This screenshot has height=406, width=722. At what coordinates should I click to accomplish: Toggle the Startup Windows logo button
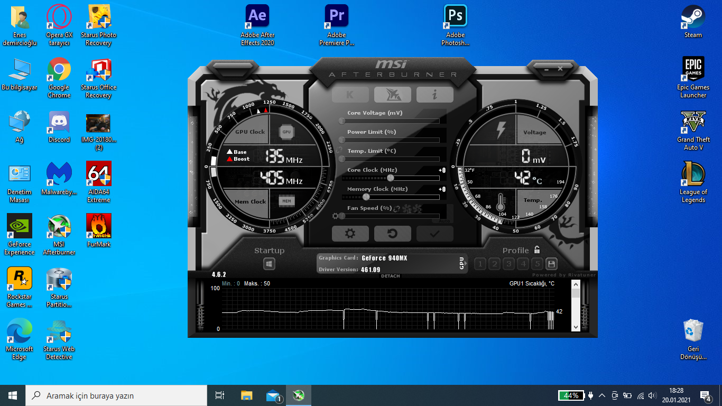[269, 264]
